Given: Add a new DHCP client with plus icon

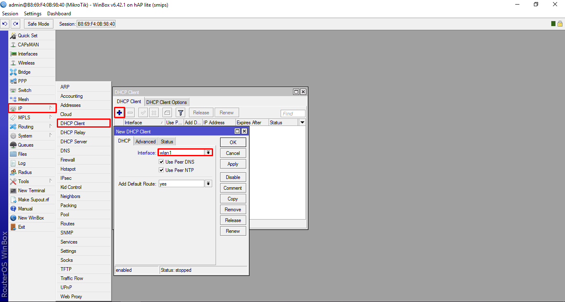Looking at the screenshot, I should coord(119,113).
